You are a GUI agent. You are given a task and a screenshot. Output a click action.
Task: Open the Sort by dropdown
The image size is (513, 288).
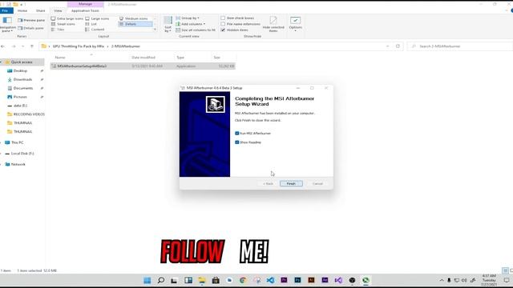coord(168,25)
